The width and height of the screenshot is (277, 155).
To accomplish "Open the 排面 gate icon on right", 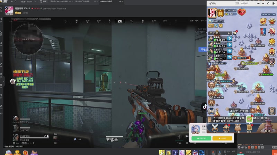I will [272, 111].
